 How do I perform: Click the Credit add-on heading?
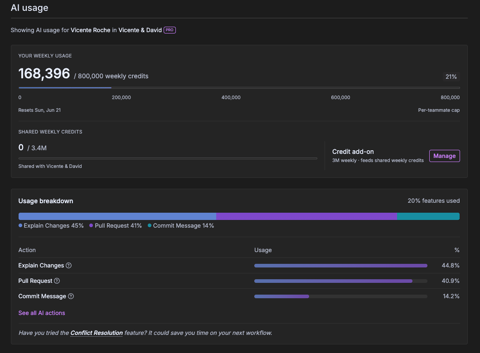353,152
